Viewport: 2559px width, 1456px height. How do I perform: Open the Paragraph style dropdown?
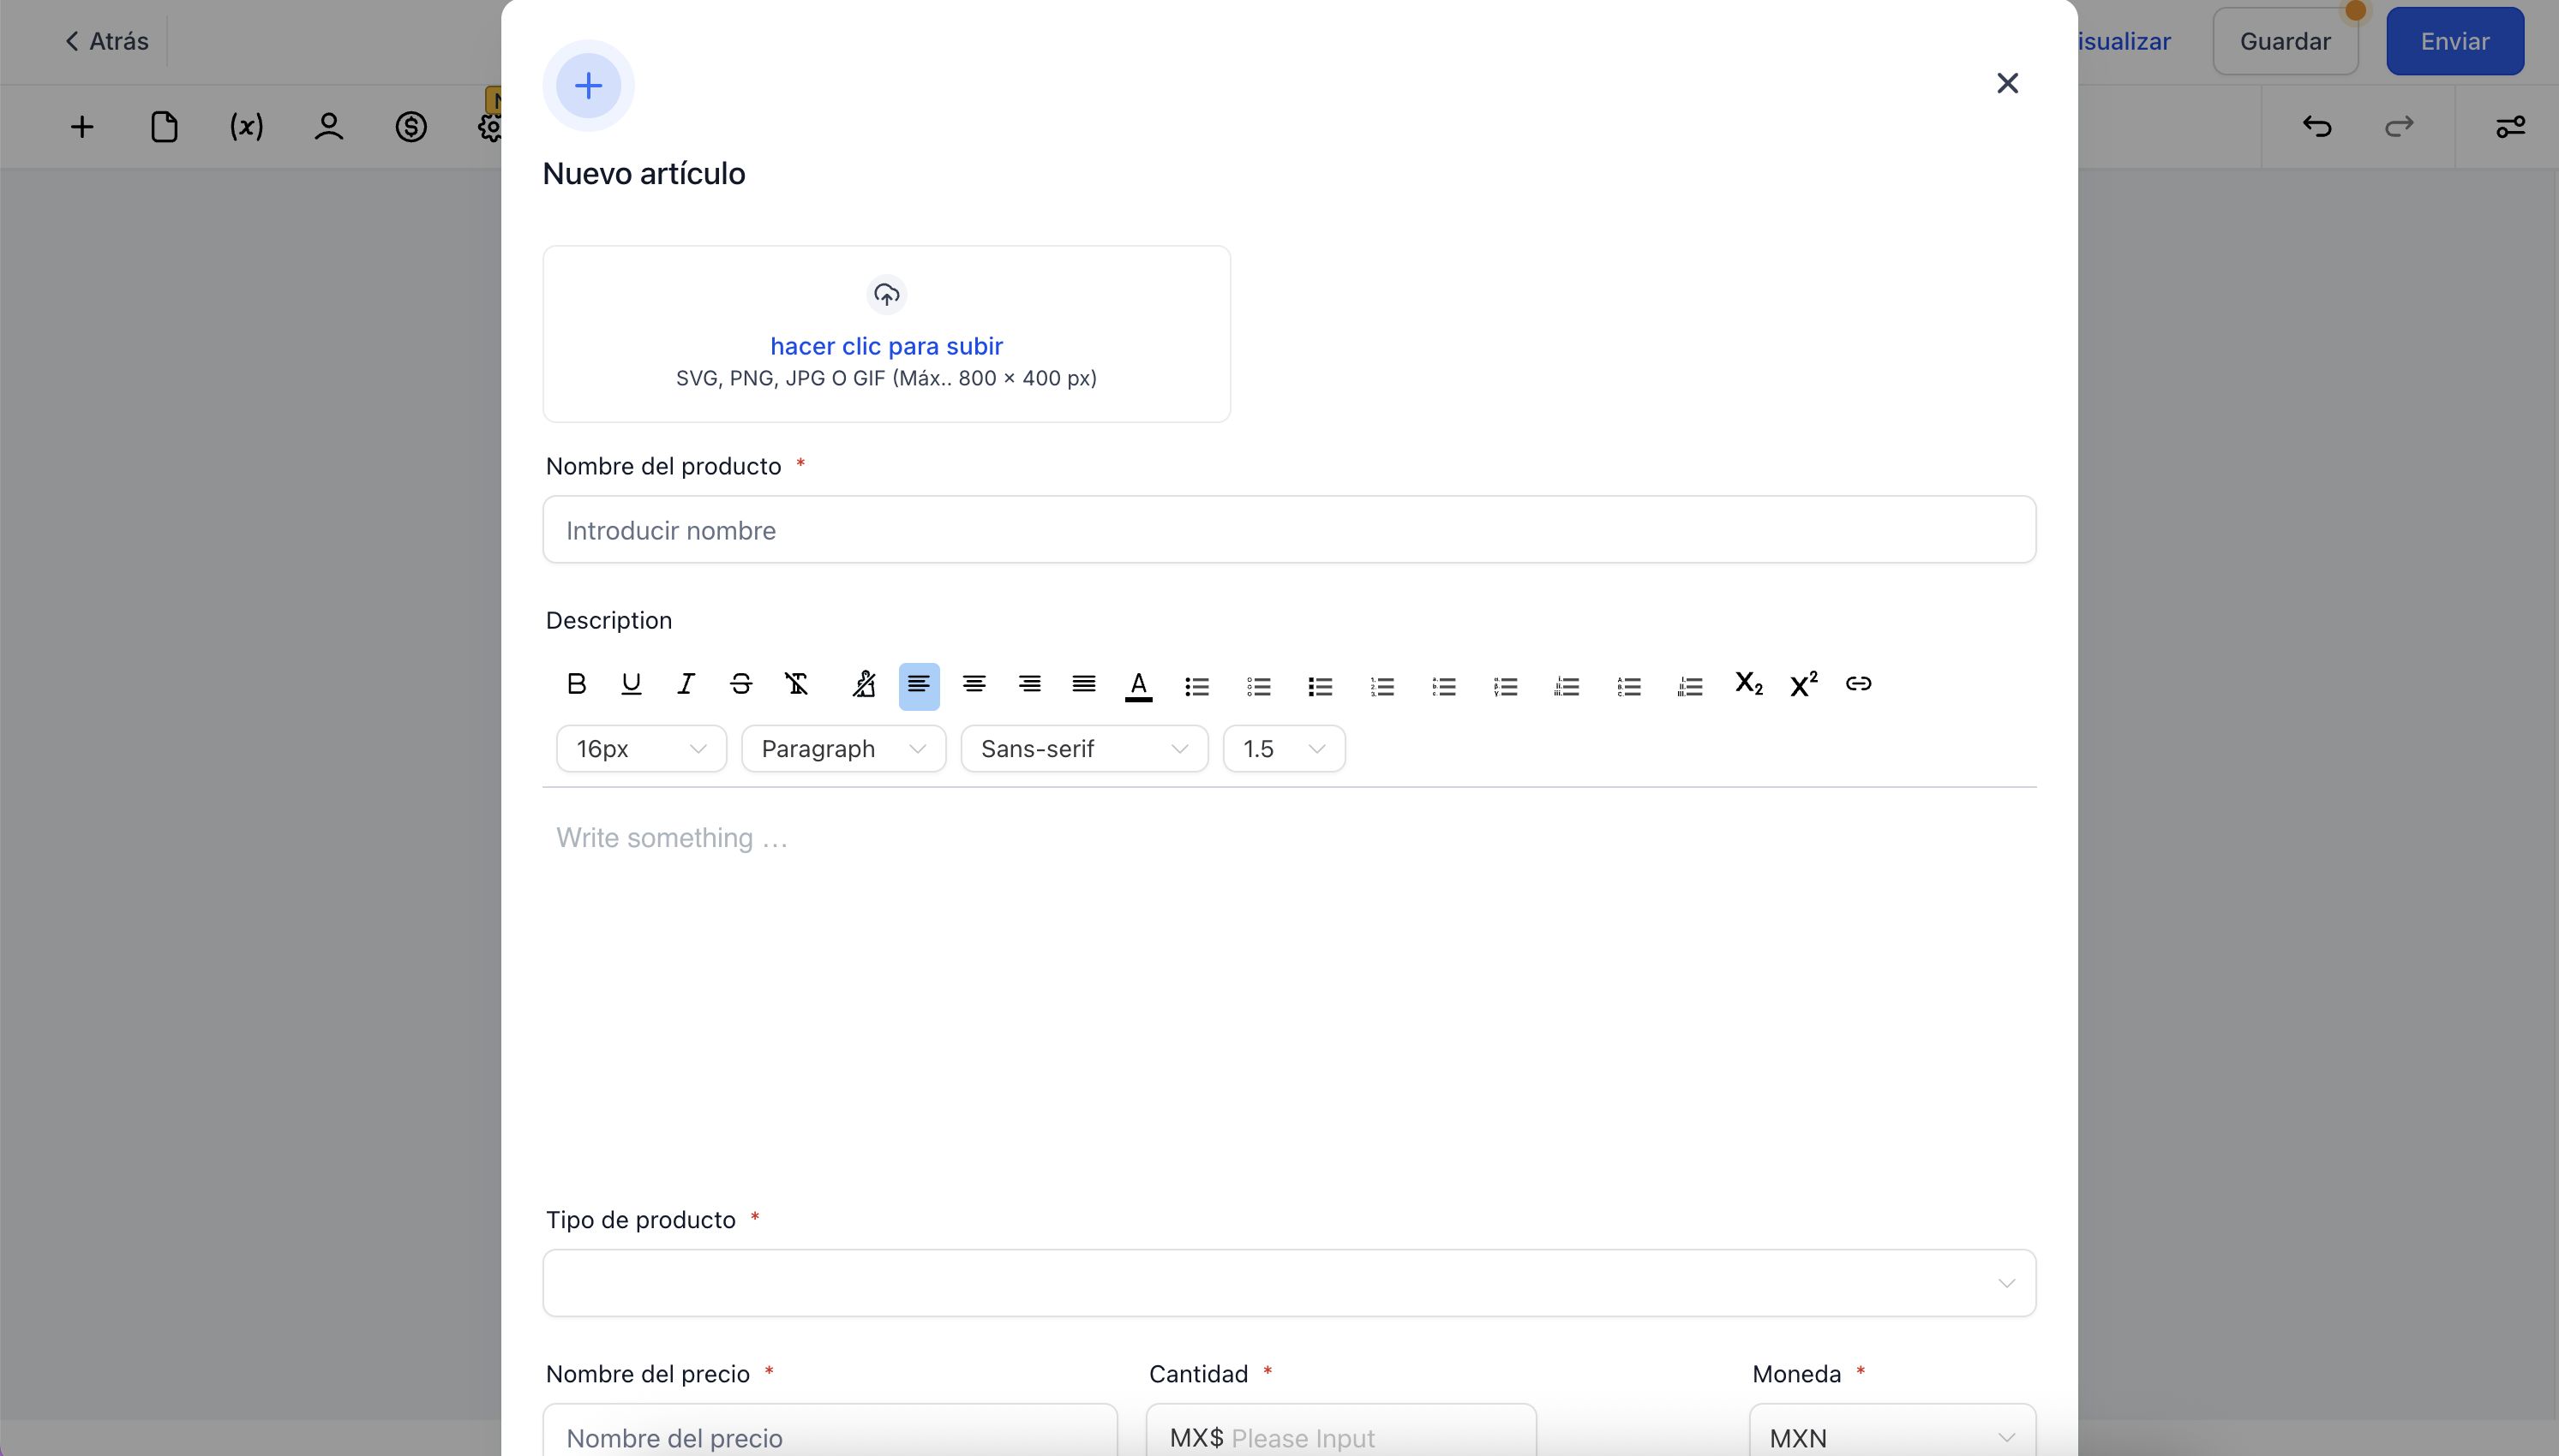click(x=843, y=749)
